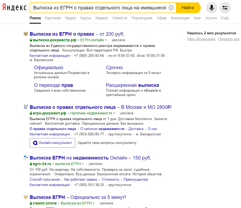Image resolution: width=241 pixels, height=208 pixels.
Task: Expand the выписка-ЕГРН dropdown
Action: point(83,163)
